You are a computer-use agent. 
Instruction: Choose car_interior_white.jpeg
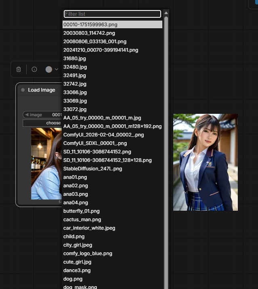pyautogui.click(x=112, y=228)
